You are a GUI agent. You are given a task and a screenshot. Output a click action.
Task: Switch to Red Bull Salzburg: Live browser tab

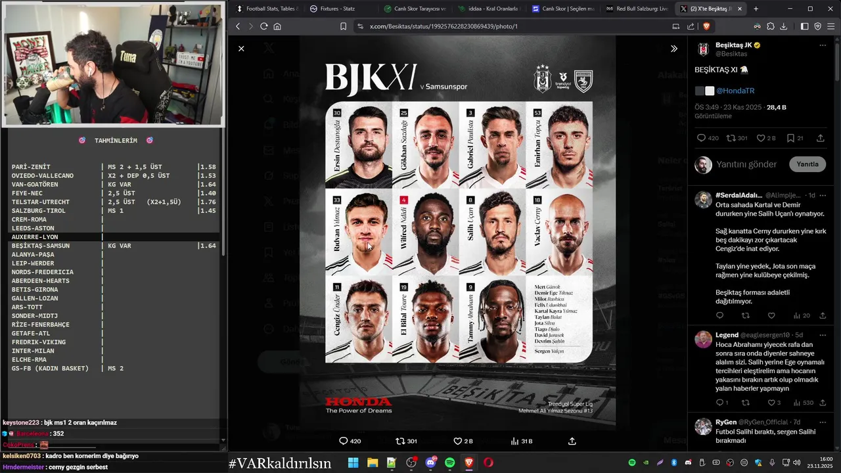636,9
